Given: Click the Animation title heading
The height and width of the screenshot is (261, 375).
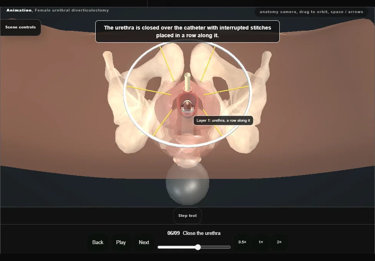Looking at the screenshot, I should click(57, 10).
